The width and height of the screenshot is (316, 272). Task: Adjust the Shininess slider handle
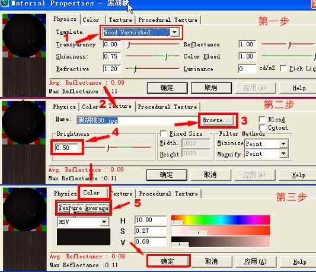[x=167, y=56]
